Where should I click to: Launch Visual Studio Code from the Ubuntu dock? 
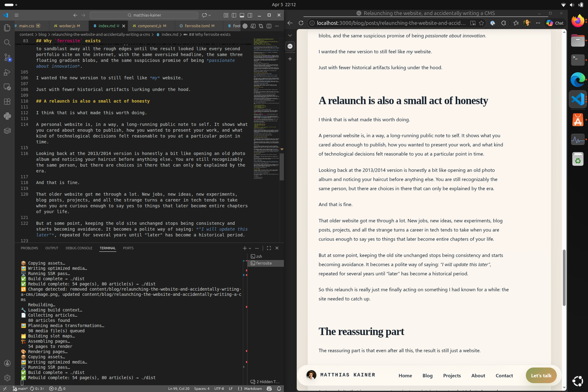click(x=578, y=100)
